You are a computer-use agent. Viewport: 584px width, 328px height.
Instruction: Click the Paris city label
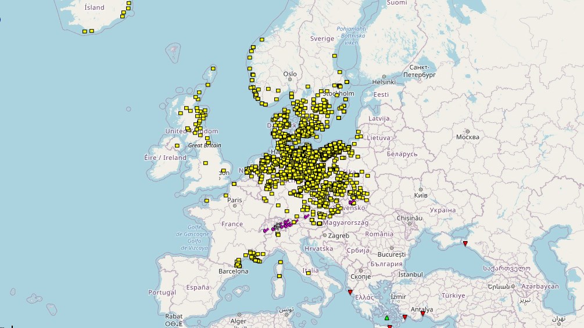(x=235, y=200)
